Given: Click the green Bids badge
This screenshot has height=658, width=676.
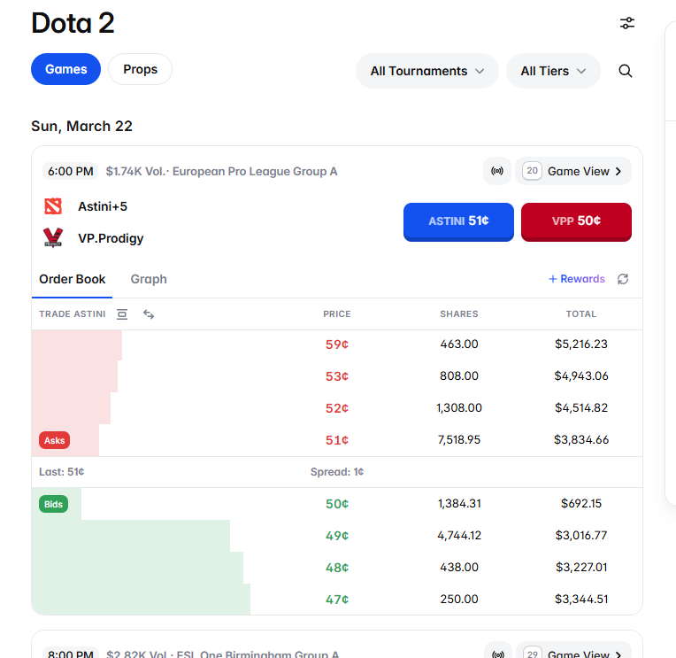Looking at the screenshot, I should 53,504.
